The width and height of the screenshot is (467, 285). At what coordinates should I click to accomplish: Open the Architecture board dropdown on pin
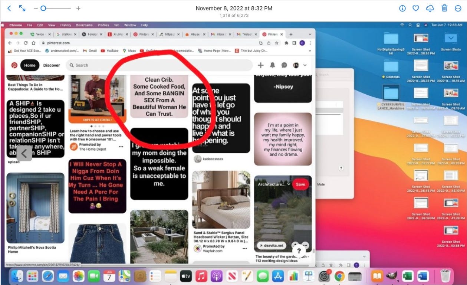click(x=274, y=184)
